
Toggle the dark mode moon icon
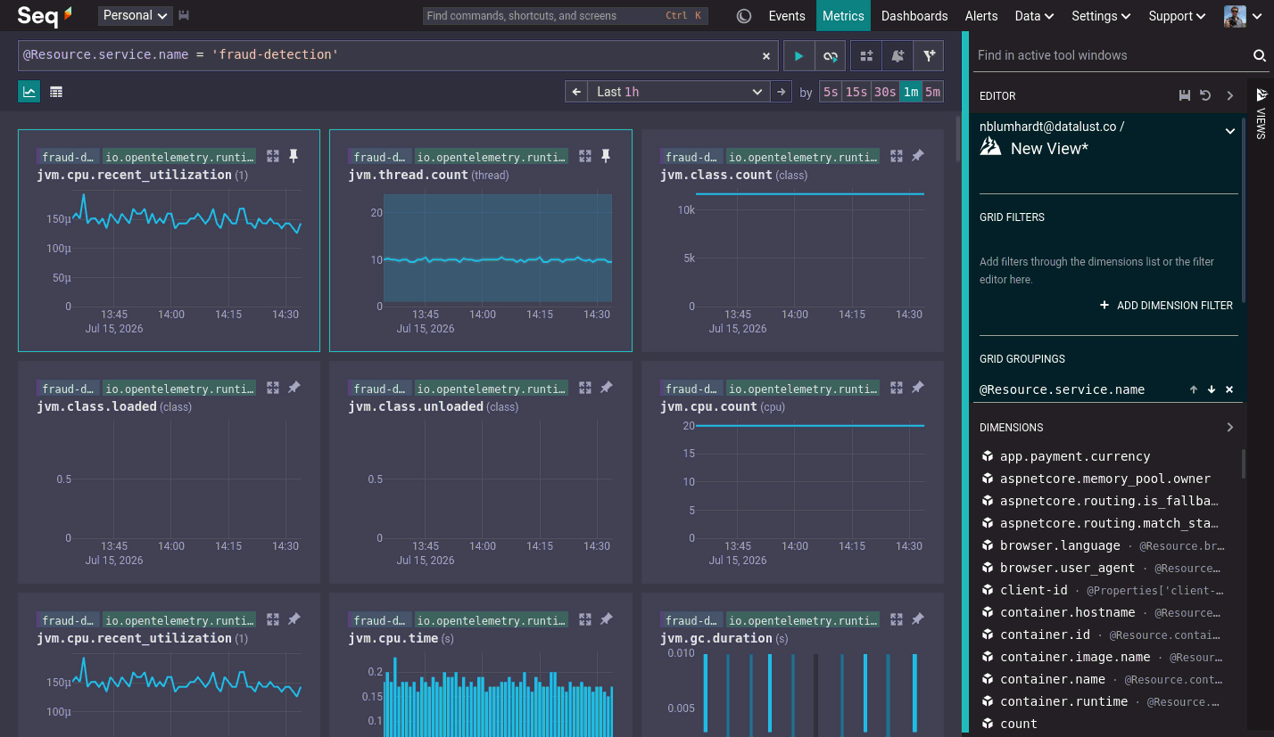click(x=745, y=16)
